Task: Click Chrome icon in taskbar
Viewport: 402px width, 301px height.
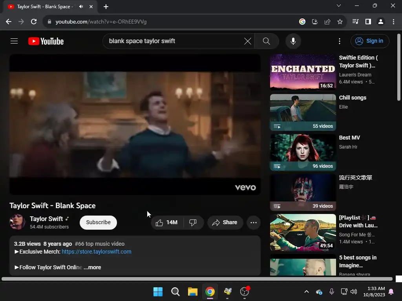Action: (210, 292)
